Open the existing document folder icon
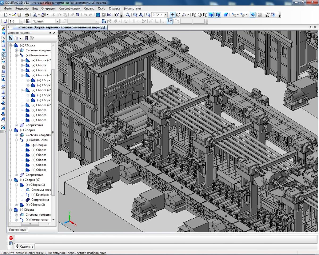This screenshot has width=319, height=255. pos(14,15)
